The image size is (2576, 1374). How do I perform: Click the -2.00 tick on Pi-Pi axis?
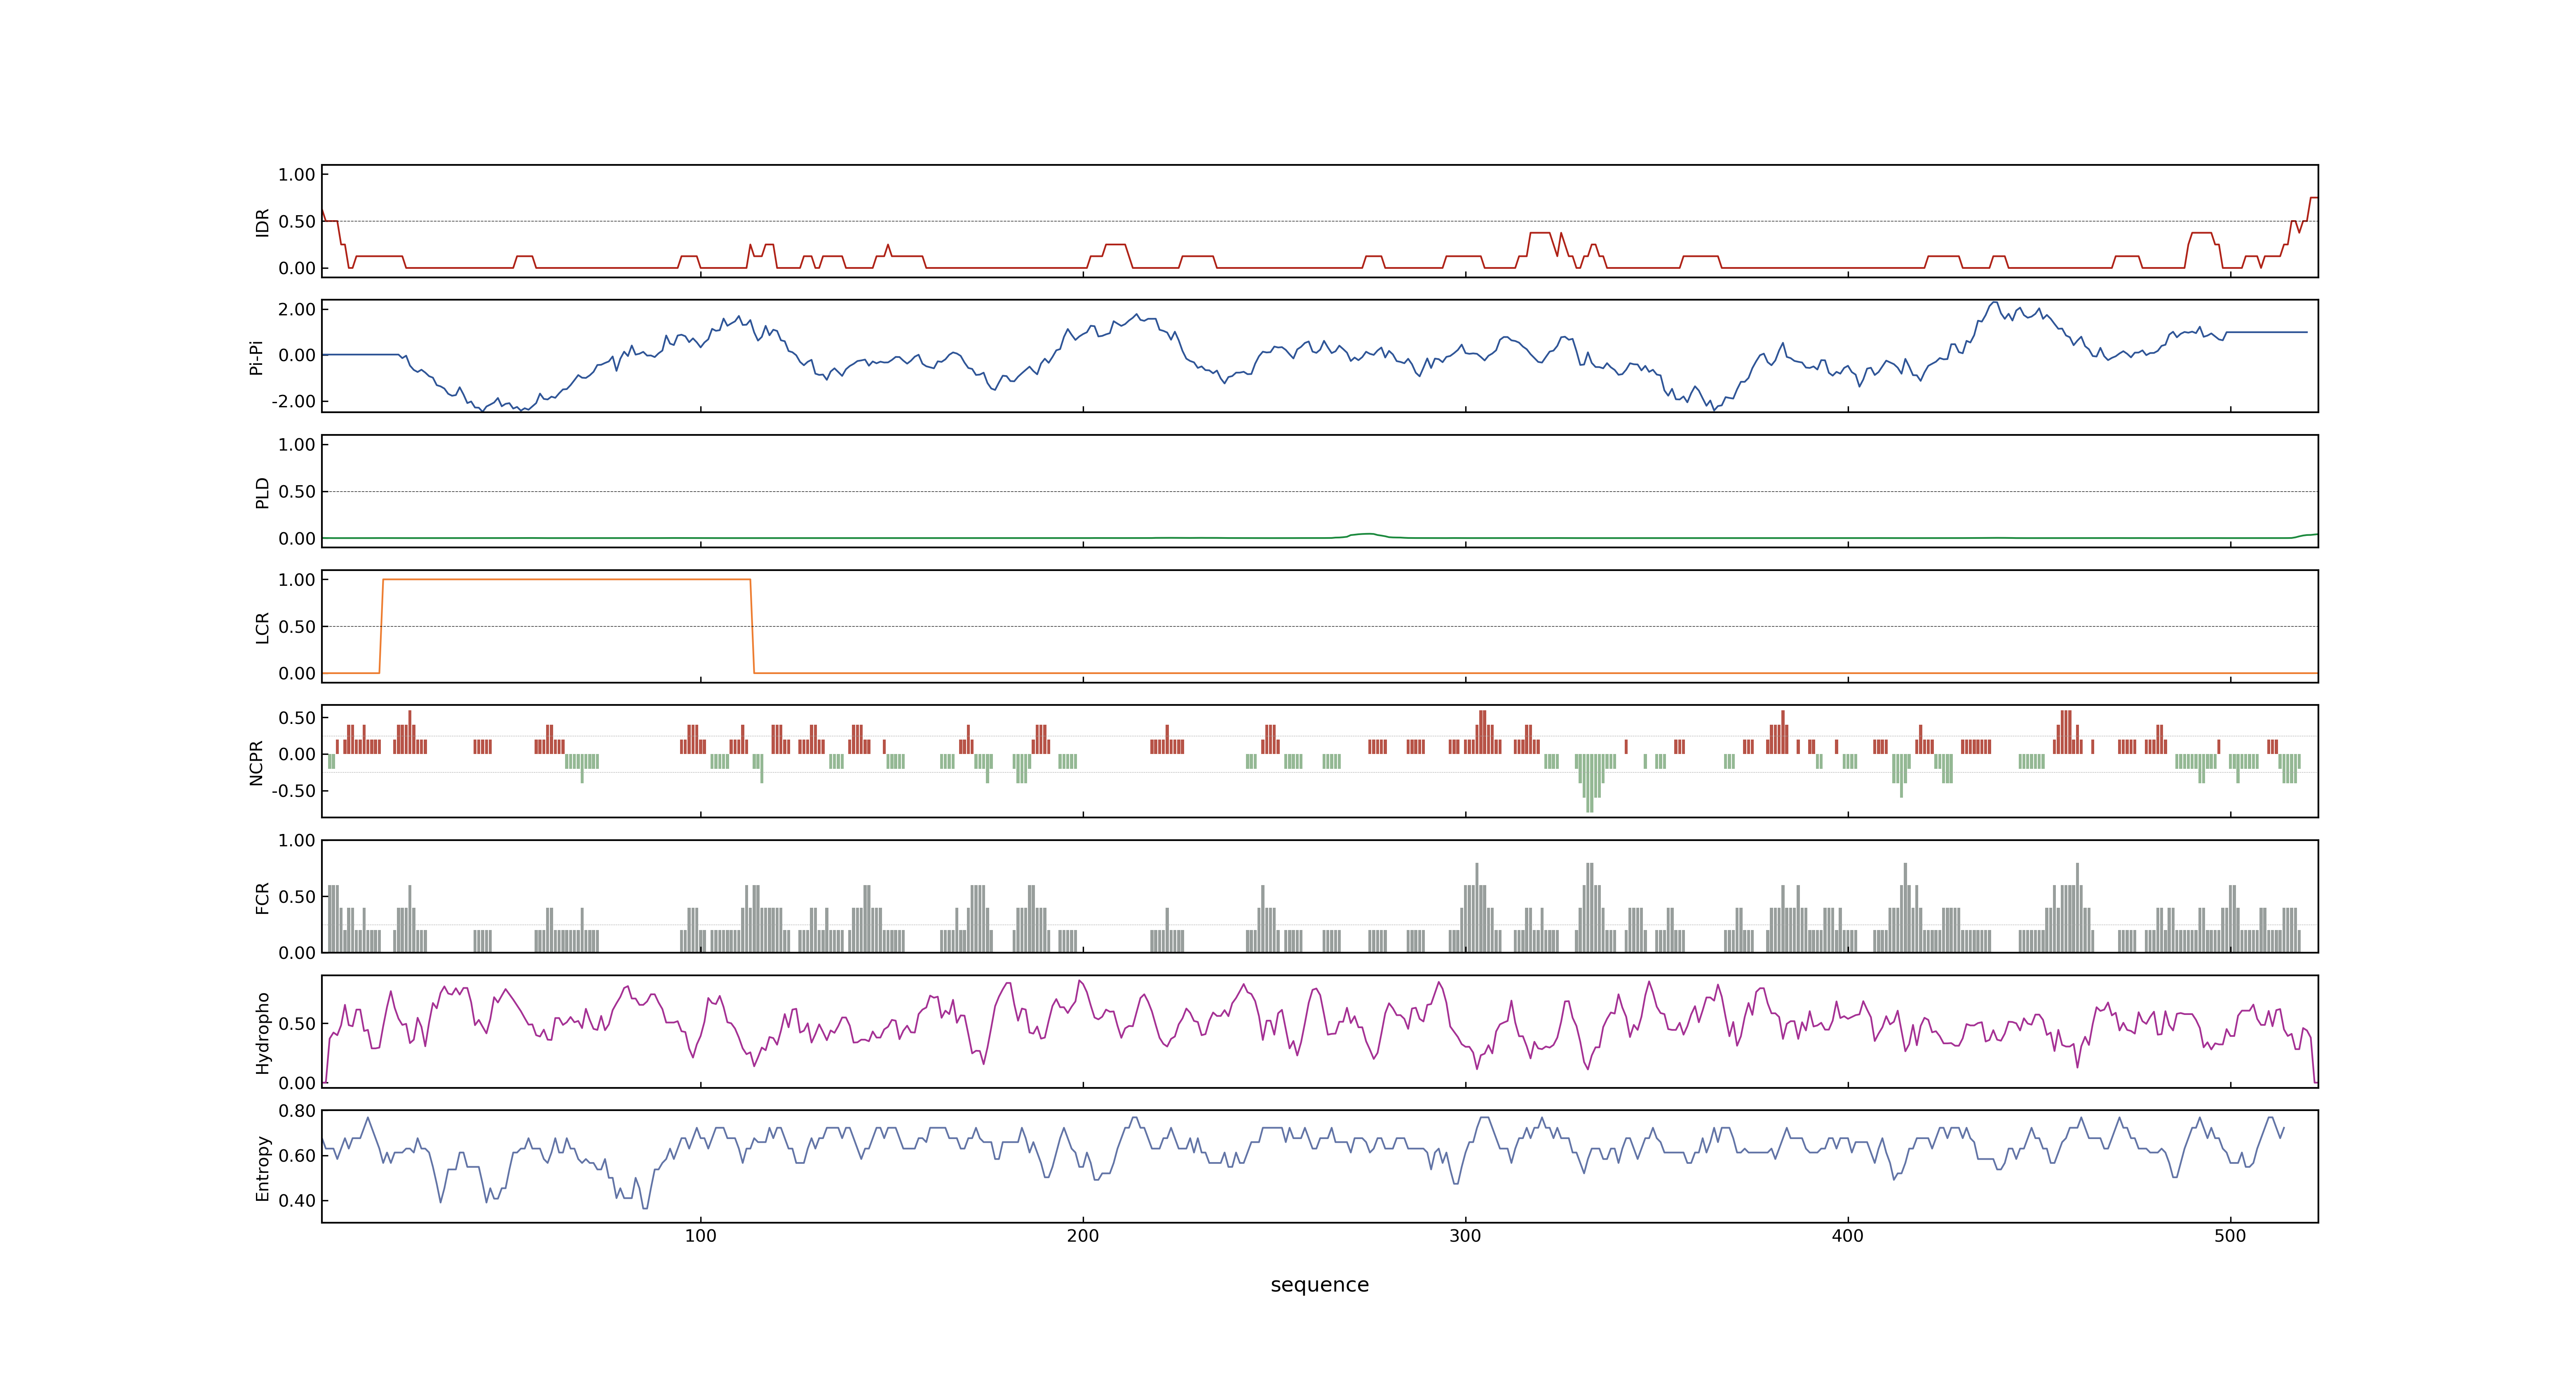point(293,401)
